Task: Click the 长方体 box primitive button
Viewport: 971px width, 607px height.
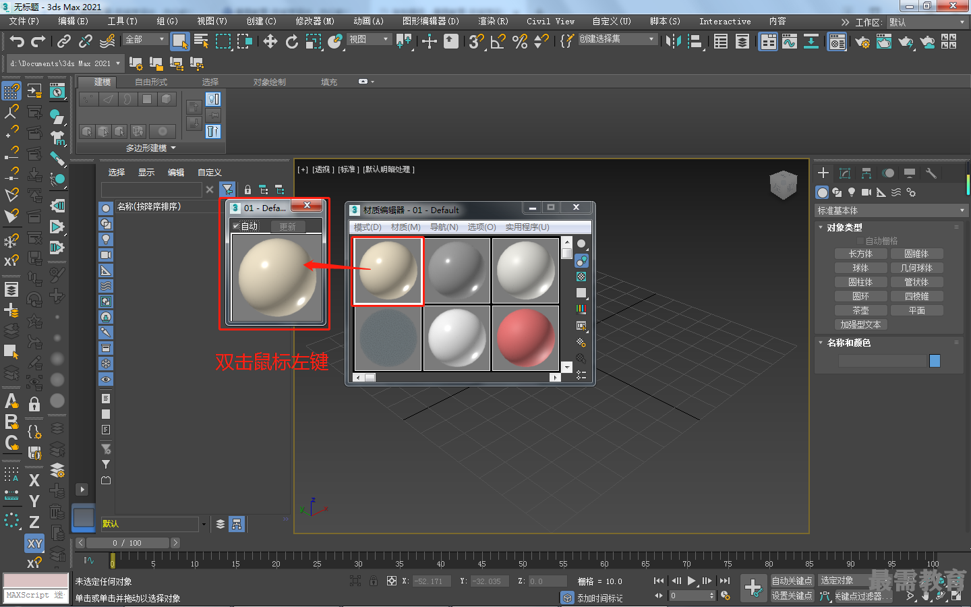Action: pos(860,254)
